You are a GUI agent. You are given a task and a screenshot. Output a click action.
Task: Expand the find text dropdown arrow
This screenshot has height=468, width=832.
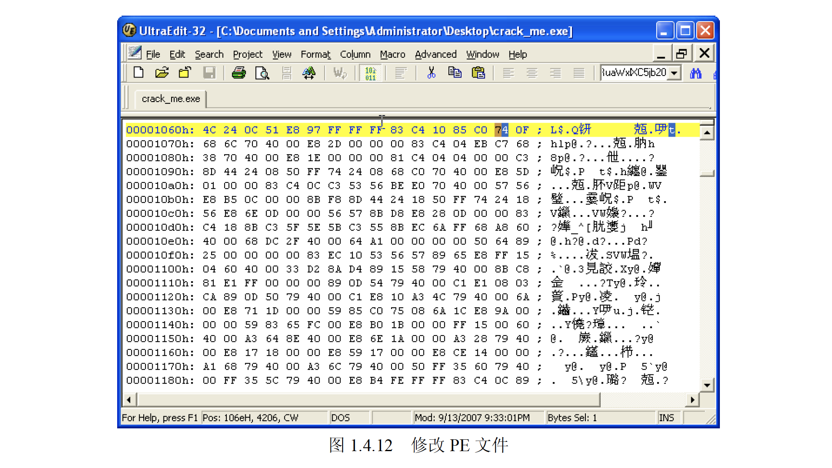tap(674, 73)
